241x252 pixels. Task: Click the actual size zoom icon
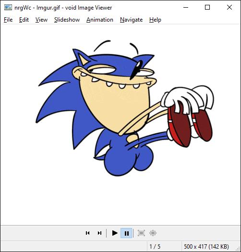tap(153, 233)
